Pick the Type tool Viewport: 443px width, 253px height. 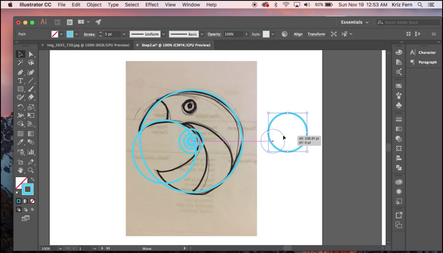(x=20, y=81)
